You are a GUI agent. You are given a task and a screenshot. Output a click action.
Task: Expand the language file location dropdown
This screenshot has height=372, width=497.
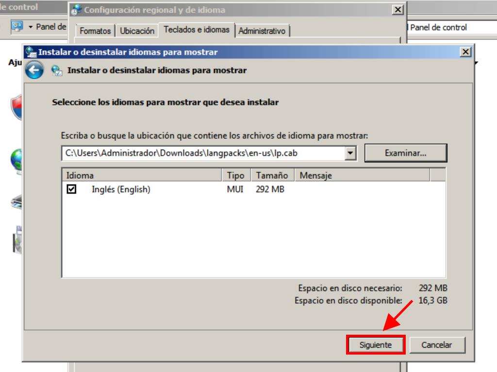(351, 153)
